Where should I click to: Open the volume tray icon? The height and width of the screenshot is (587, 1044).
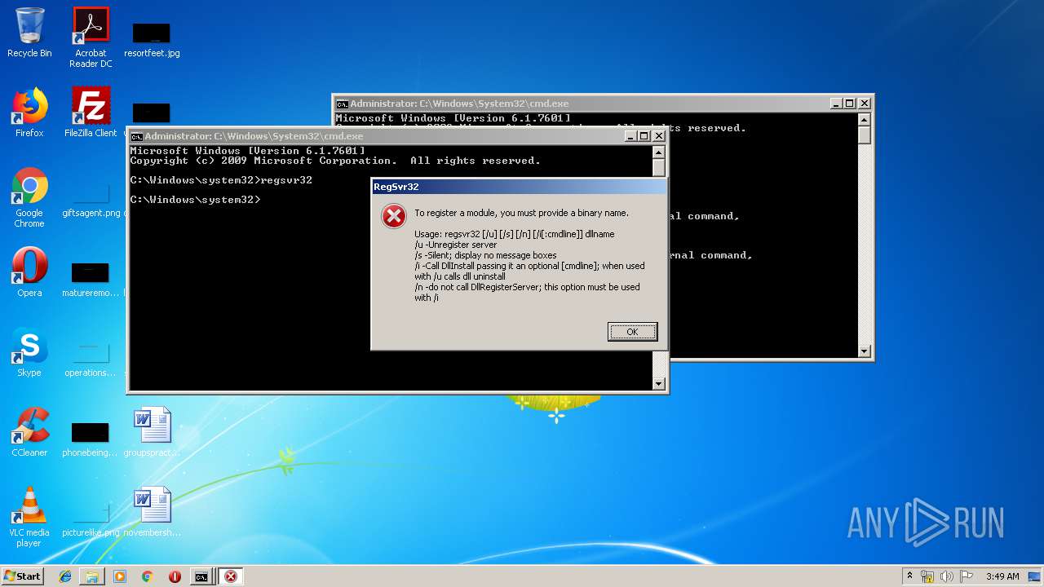(x=947, y=576)
